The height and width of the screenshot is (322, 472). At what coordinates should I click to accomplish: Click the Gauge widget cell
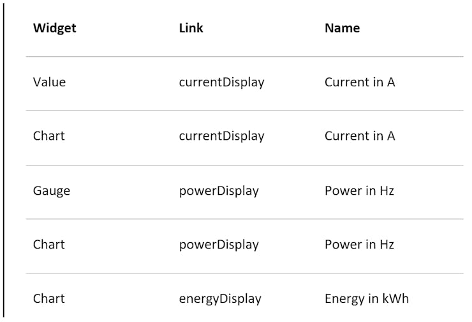tap(52, 191)
